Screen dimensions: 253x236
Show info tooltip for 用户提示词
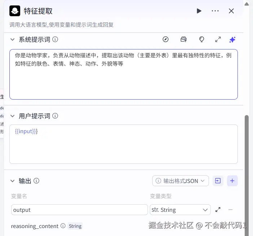click(x=55, y=116)
